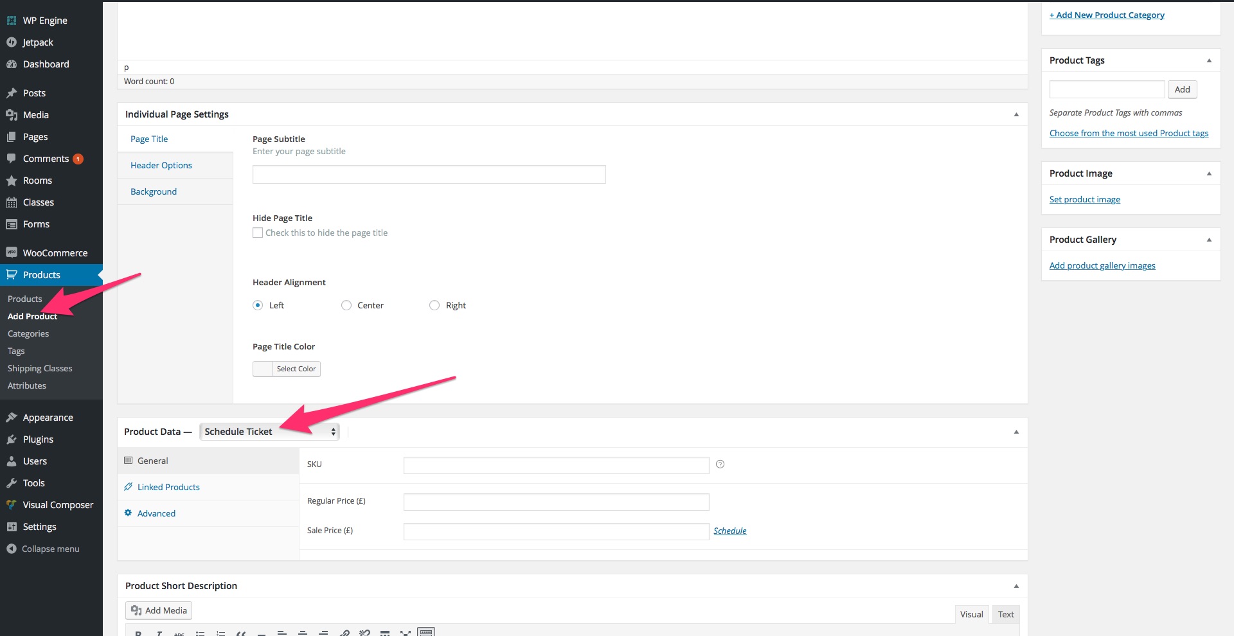
Task: Select Center header alignment
Action: 346,305
